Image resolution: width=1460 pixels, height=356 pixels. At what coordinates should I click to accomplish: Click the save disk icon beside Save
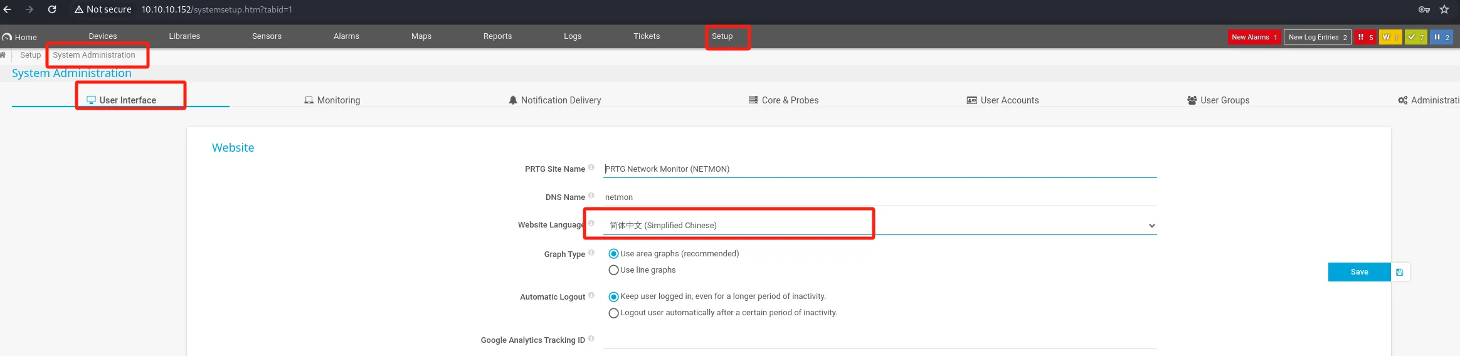coord(1400,272)
